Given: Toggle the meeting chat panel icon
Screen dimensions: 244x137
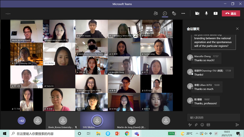Looking at the screenshot, I should tap(165, 14).
